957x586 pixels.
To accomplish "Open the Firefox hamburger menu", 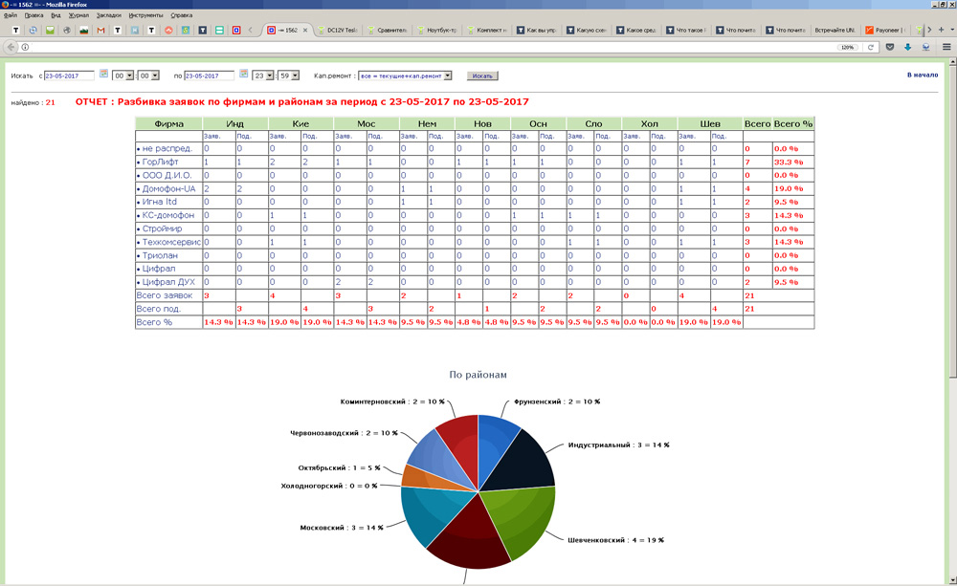I will 946,47.
